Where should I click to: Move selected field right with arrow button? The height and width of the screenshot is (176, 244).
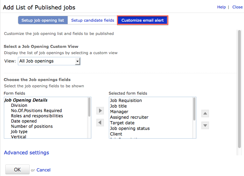(x=100, y=111)
